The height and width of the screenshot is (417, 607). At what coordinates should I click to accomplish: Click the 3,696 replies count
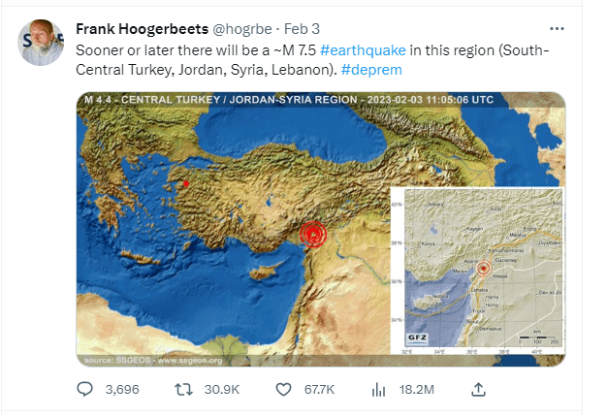(122, 390)
